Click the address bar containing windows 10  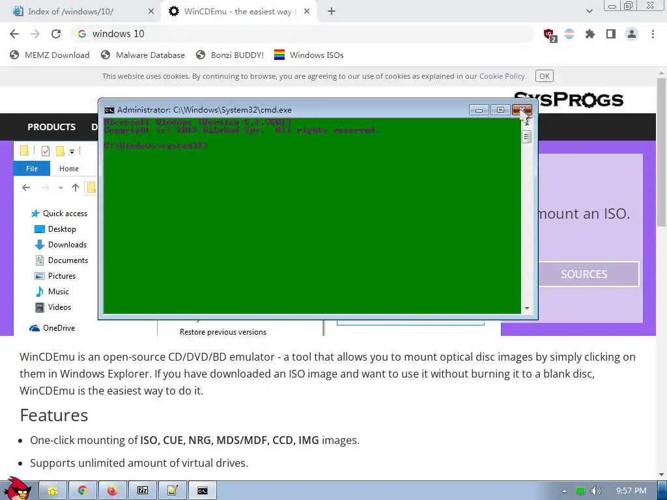pyautogui.click(x=302, y=34)
